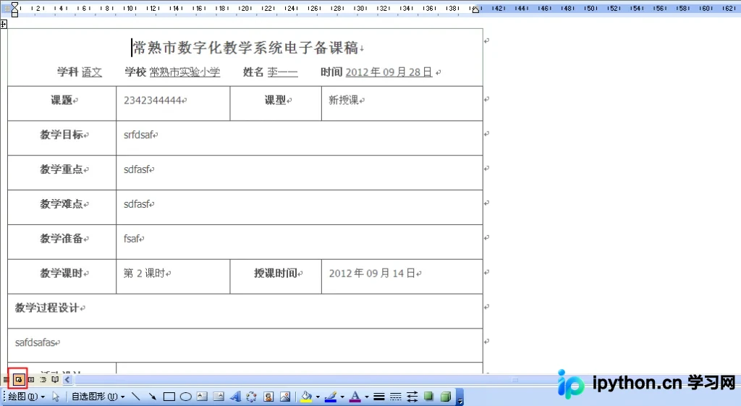Click the first-line indent marker on ruler

click(x=14, y=5)
